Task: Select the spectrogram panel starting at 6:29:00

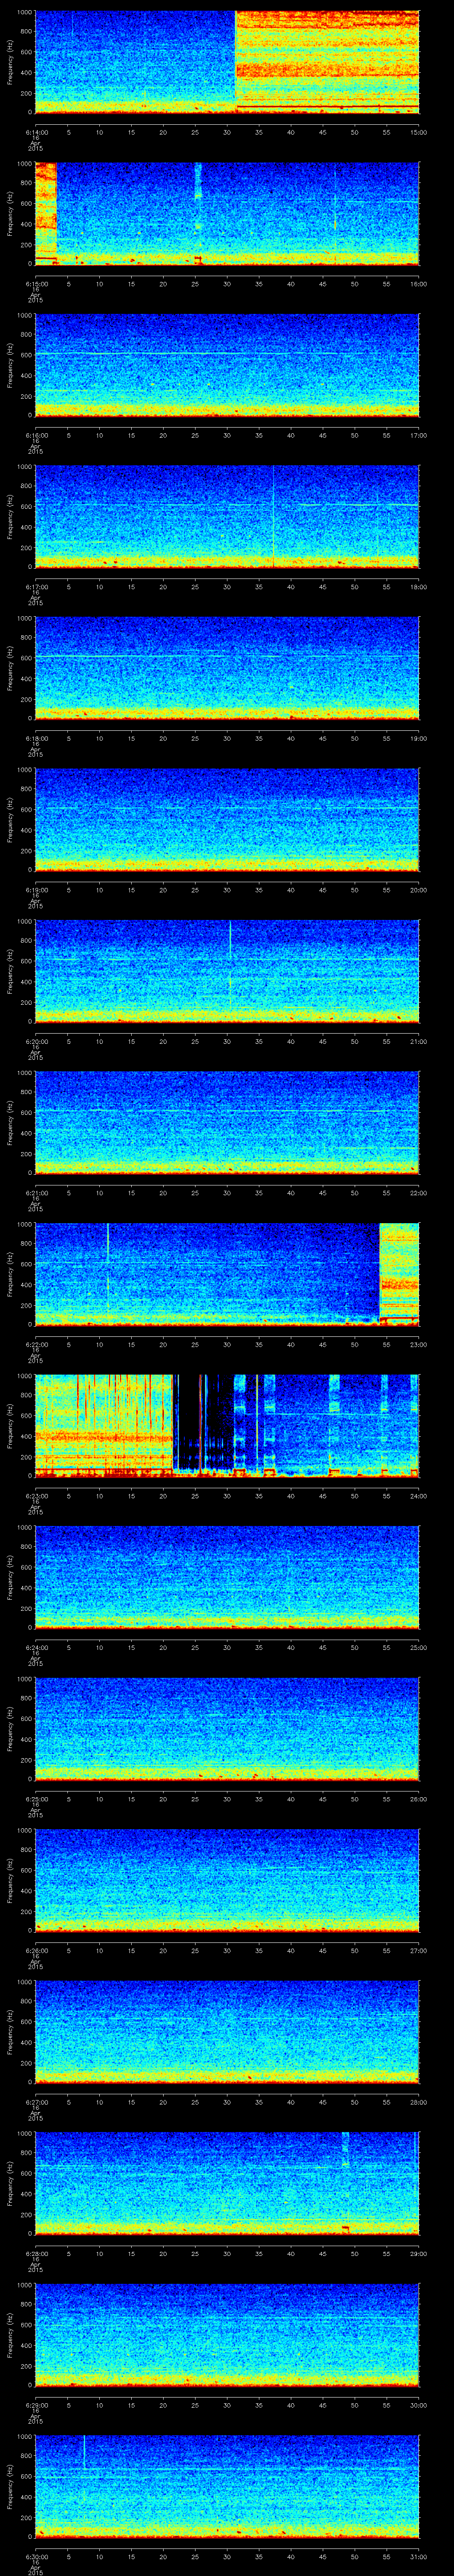Action: (227, 2335)
